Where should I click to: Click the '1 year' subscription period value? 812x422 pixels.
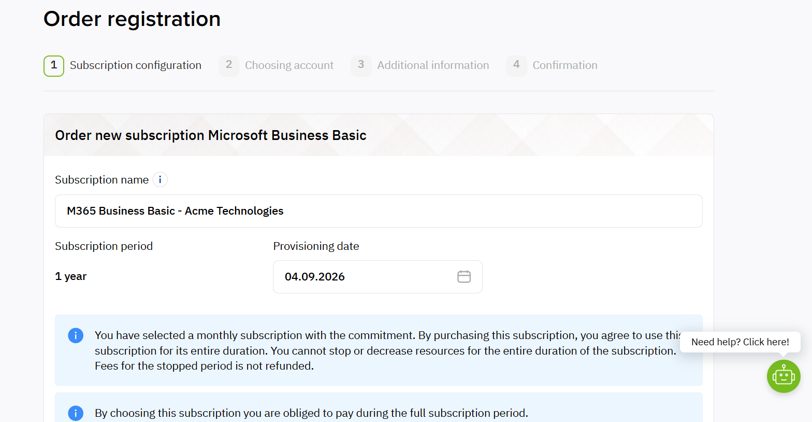[71, 276]
